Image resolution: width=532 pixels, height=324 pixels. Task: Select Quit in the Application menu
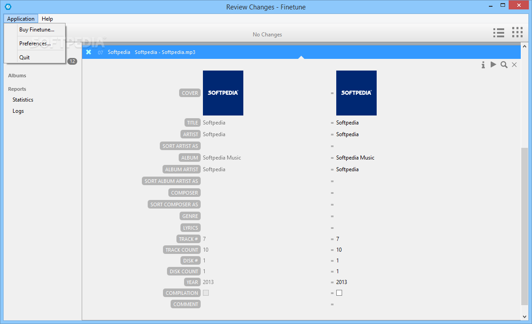(24, 58)
